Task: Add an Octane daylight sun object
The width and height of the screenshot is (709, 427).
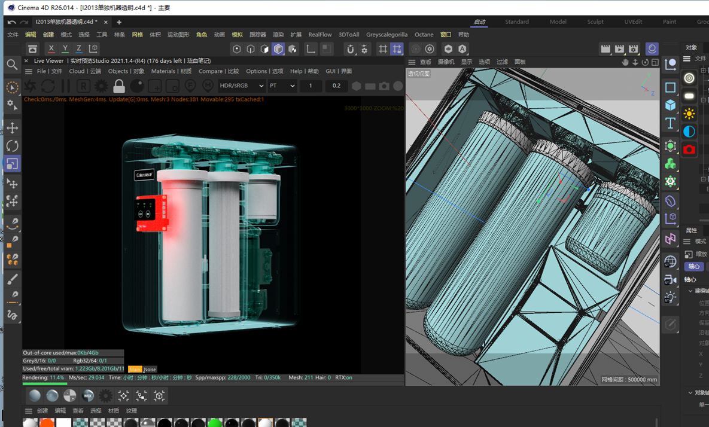Action: coord(689,114)
